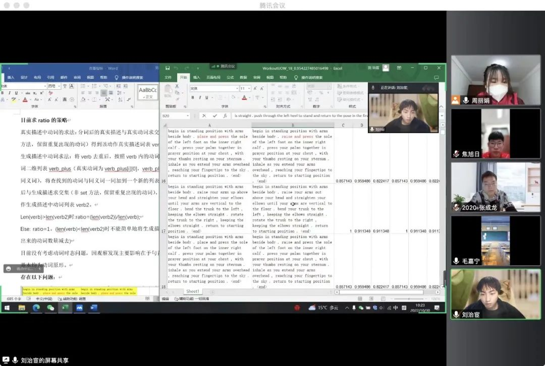545x366 pixels.
Task: Click the Windows Start button
Action: point(7,308)
